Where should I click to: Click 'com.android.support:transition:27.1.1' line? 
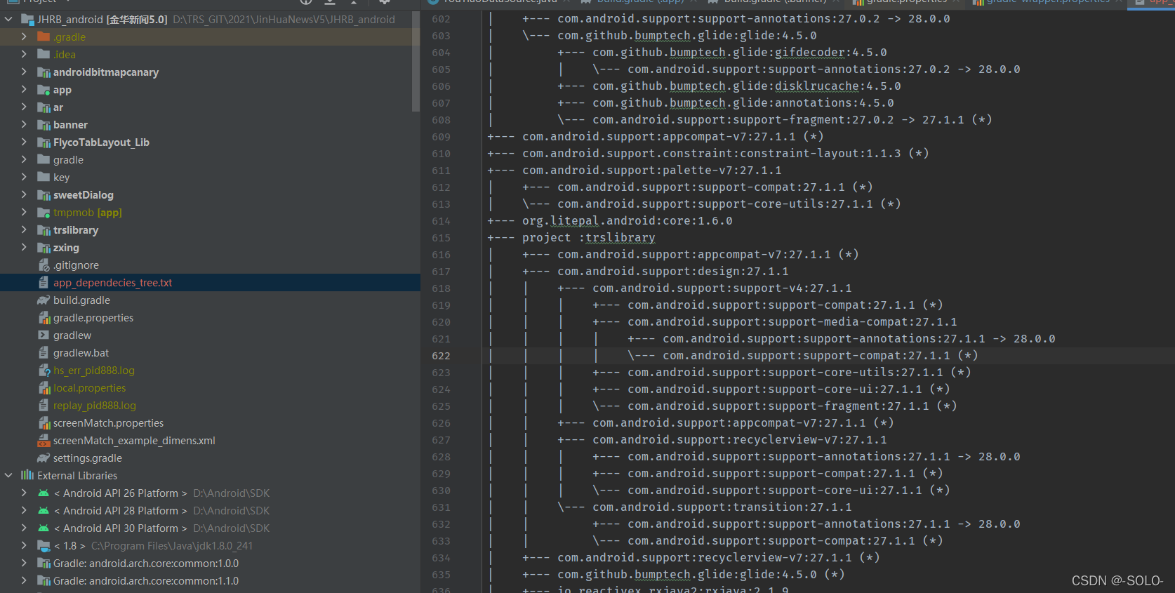[x=722, y=507]
